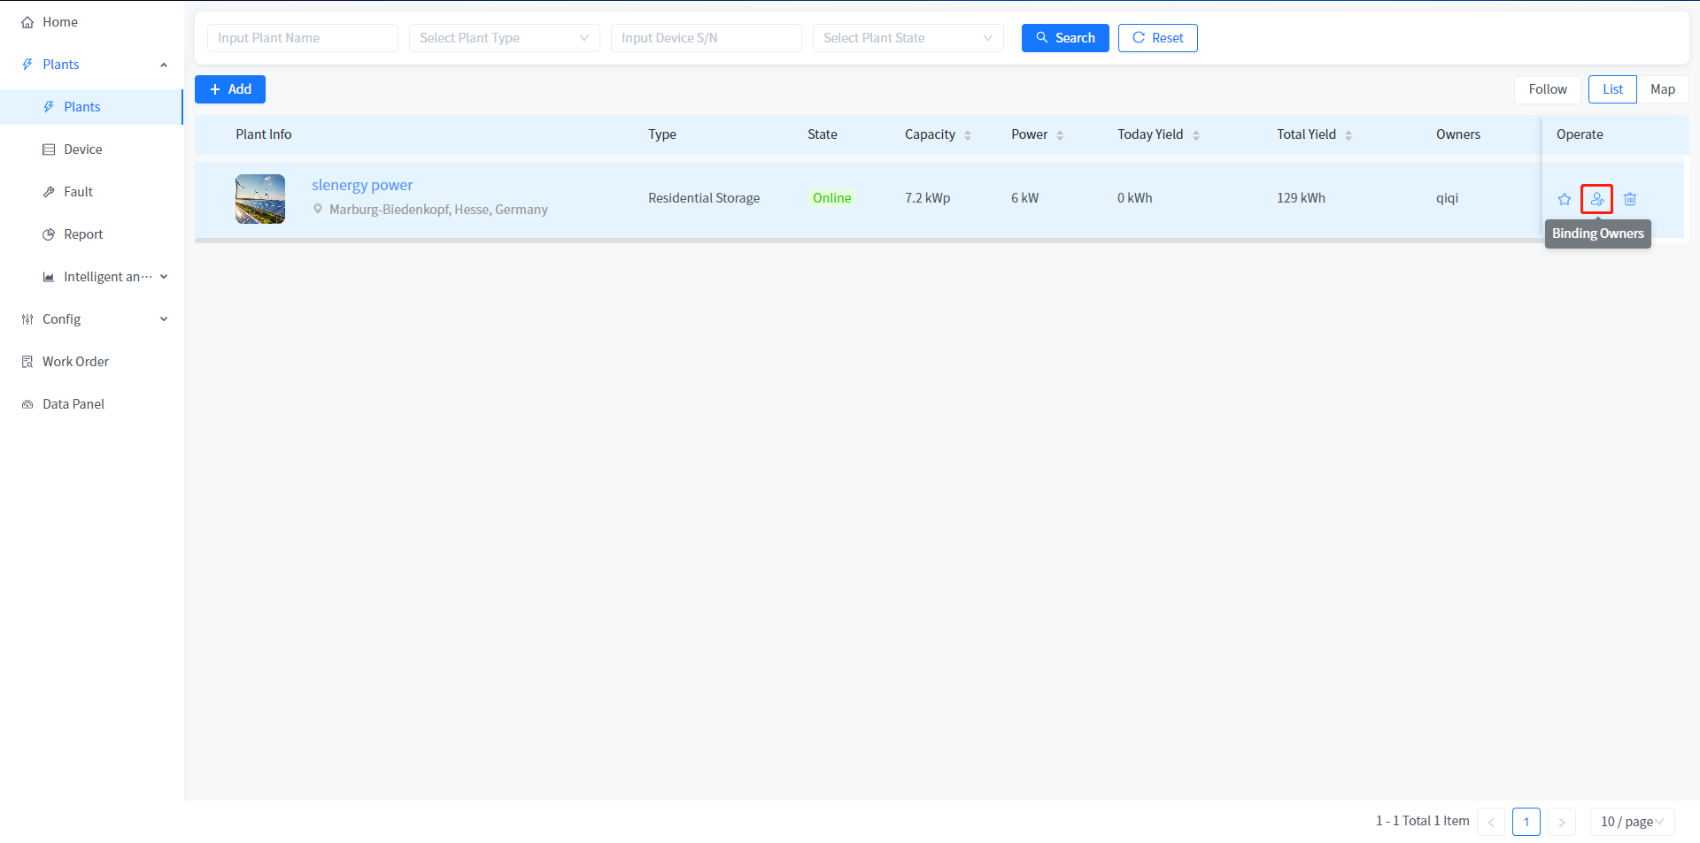Click the Search button
Screen dimensions: 1700x843
(1065, 38)
